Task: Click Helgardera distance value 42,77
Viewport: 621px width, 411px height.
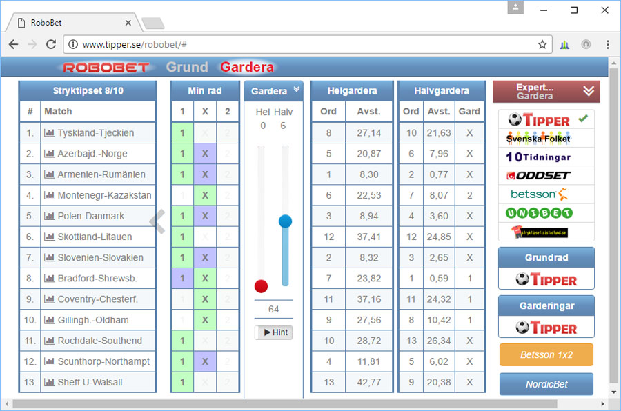Action: click(368, 382)
